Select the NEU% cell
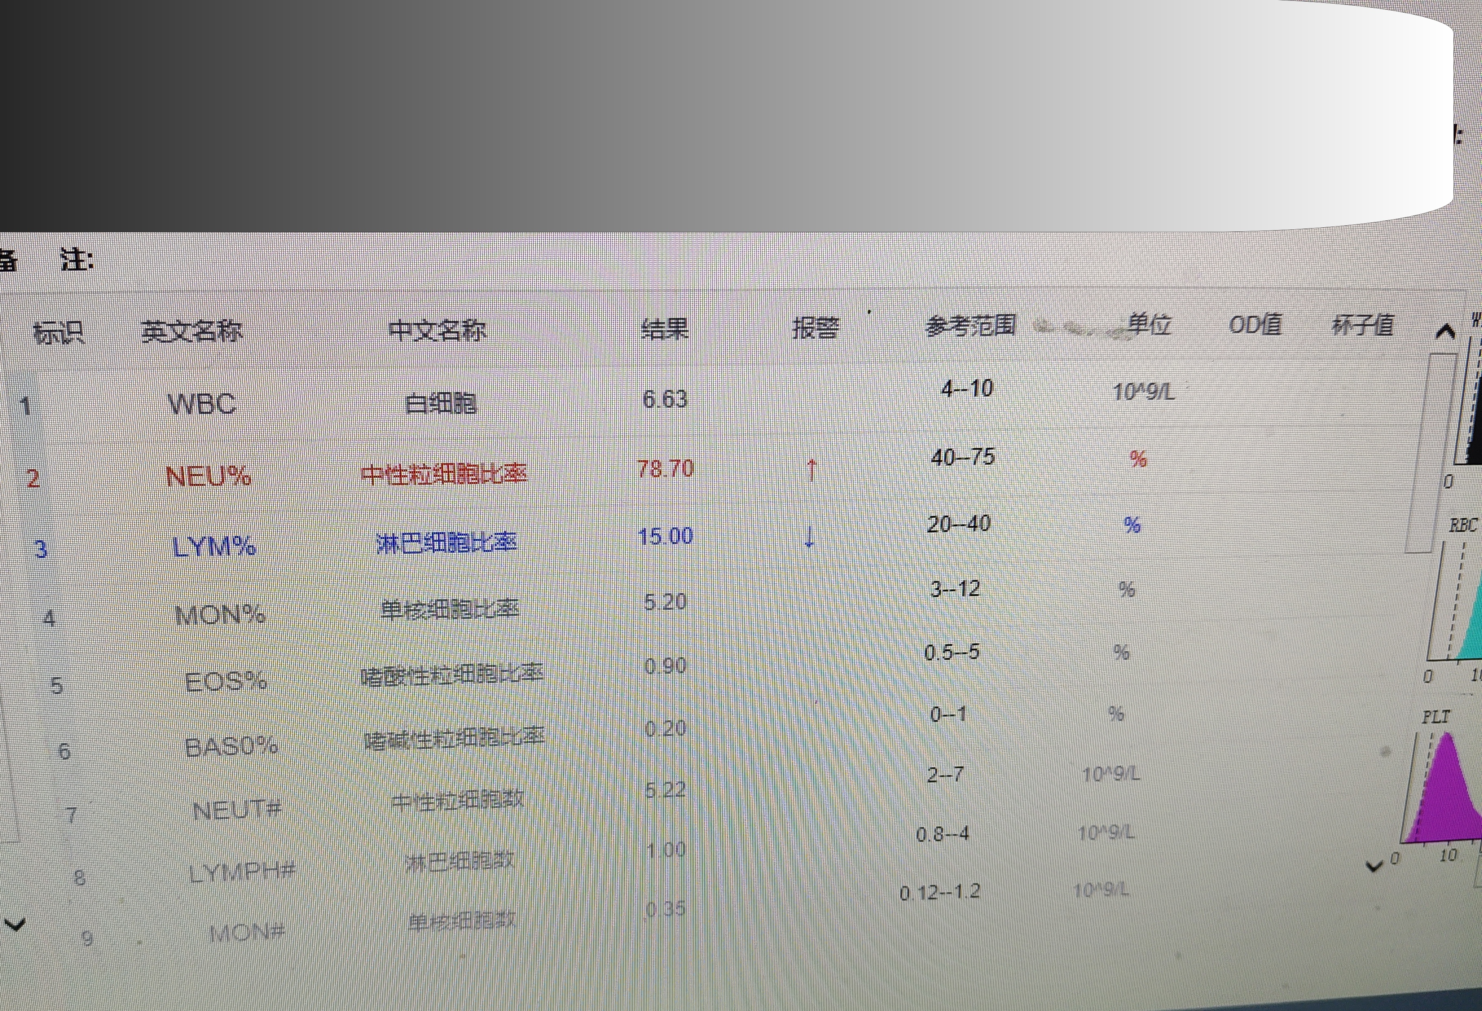The width and height of the screenshot is (1482, 1011). (x=208, y=475)
